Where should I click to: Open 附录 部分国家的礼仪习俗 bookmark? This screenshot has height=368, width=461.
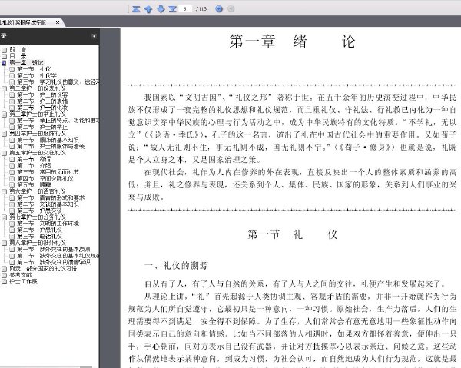pyautogui.click(x=43, y=269)
